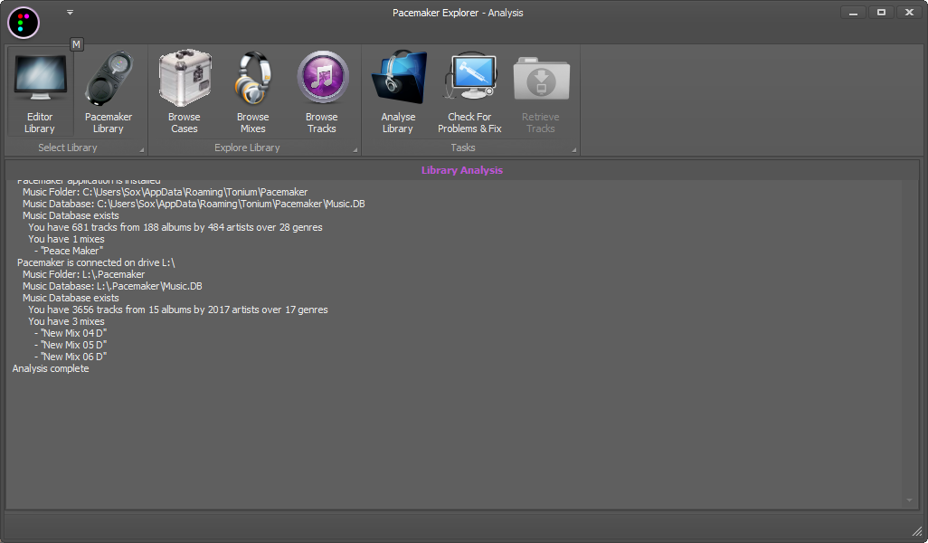Select the "New Mix 06 D" line

pyautogui.click(x=71, y=357)
